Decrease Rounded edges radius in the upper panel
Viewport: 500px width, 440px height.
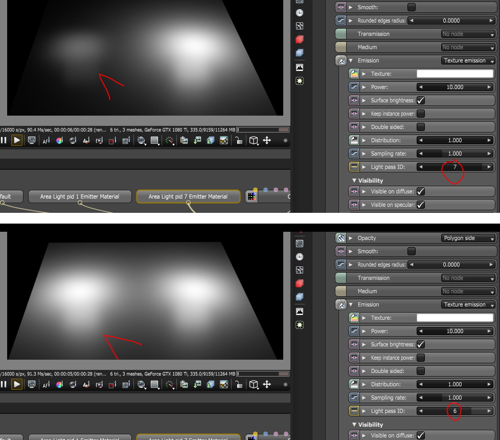coord(412,20)
